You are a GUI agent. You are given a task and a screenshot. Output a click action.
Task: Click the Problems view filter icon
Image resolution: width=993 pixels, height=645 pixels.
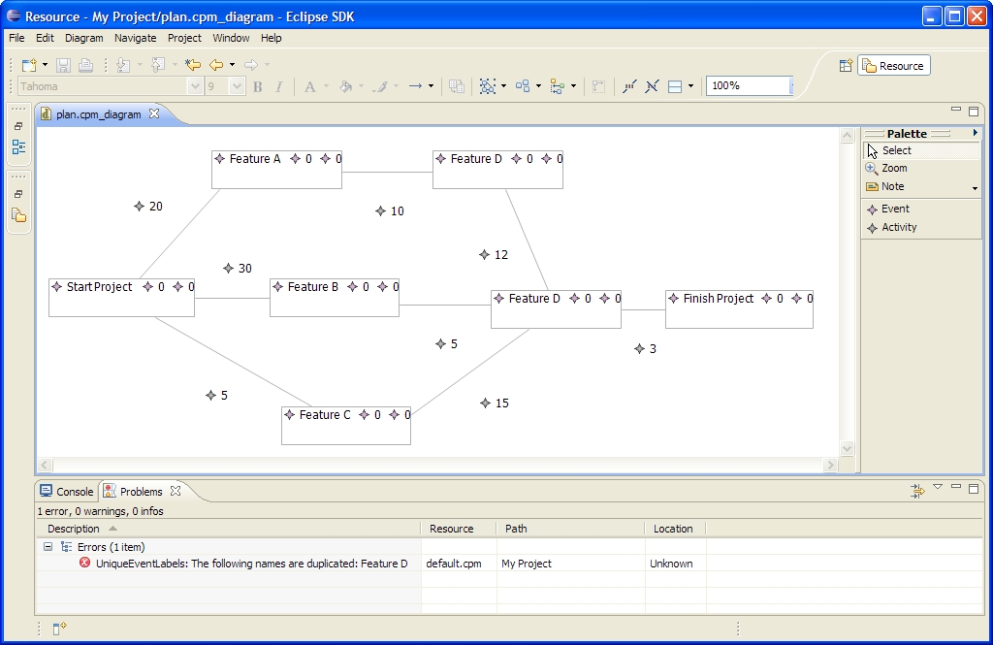tap(917, 491)
